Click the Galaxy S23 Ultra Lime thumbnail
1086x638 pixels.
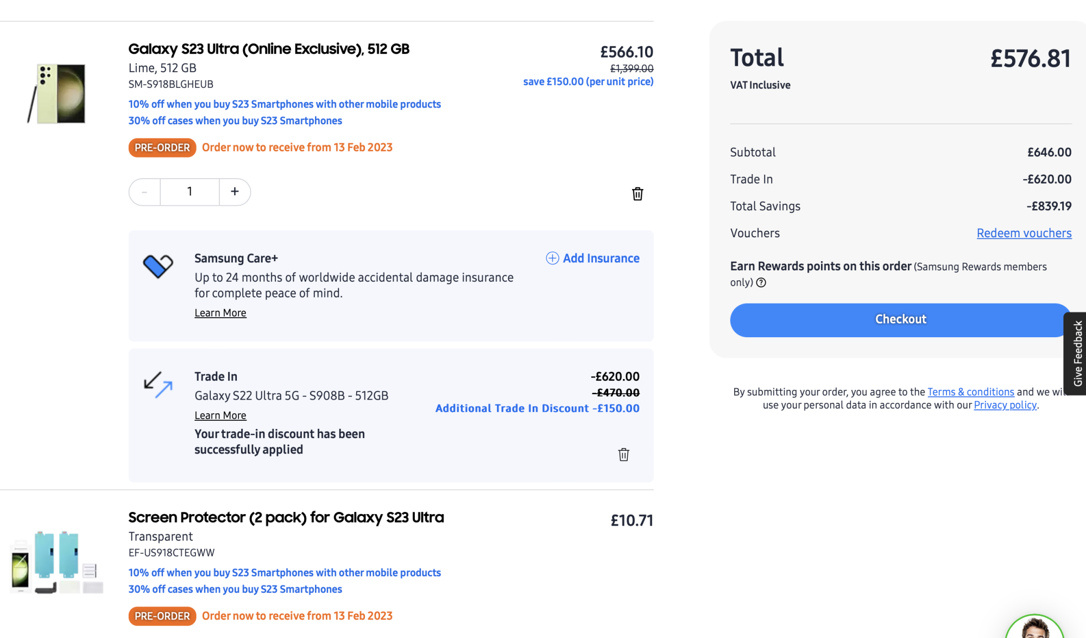[x=57, y=93]
